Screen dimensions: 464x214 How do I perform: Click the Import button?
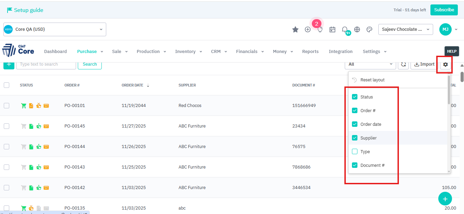(x=424, y=64)
